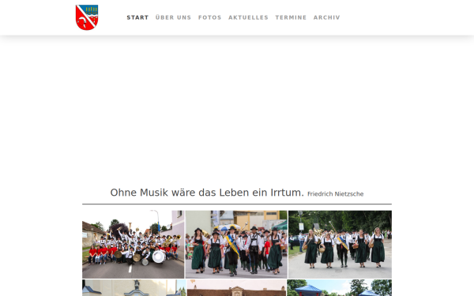Image resolution: width=474 pixels, height=296 pixels.
Task: Navigate to ARCHIV
Action: [x=327, y=17]
